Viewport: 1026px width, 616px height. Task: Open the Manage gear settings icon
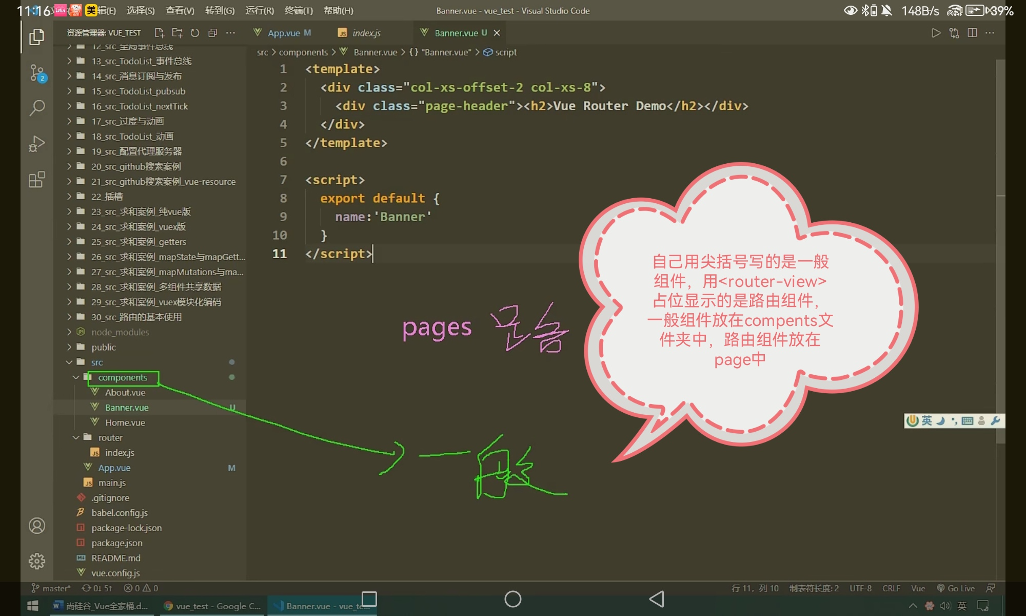pyautogui.click(x=37, y=561)
